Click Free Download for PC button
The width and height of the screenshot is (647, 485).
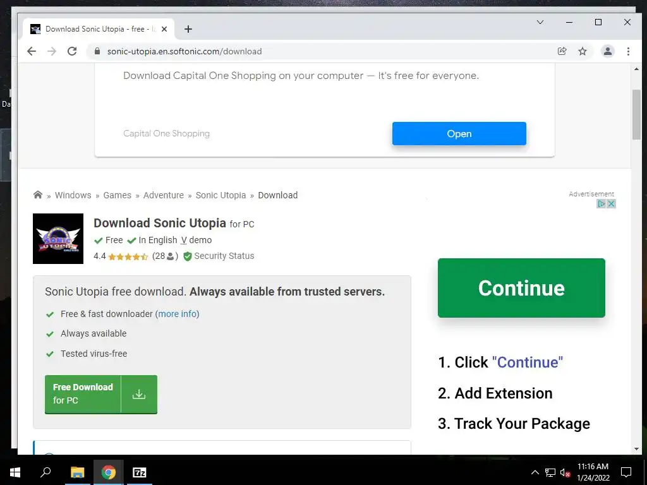[x=101, y=394]
